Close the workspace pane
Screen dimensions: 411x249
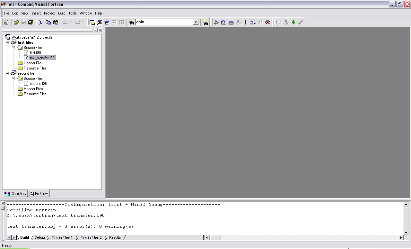click(100, 30)
